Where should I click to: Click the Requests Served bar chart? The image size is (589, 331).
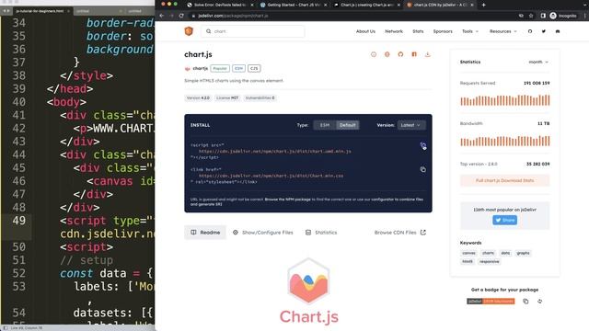point(505,100)
